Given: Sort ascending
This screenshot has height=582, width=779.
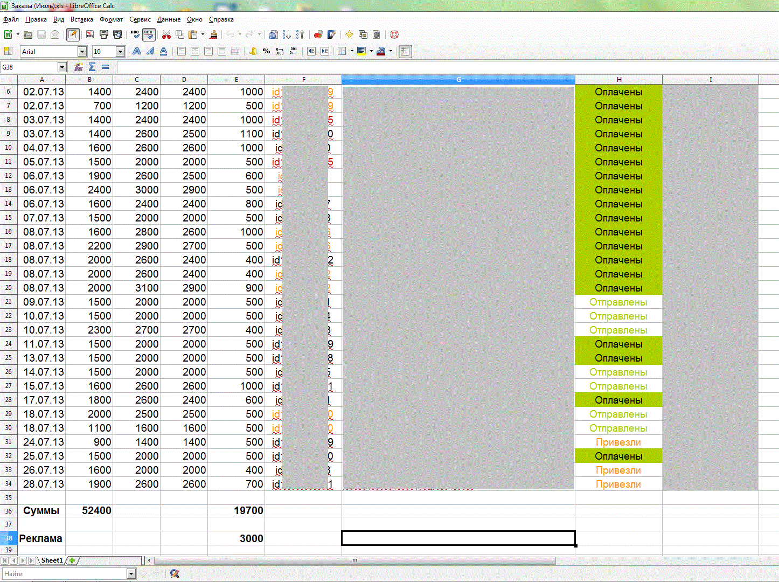Looking at the screenshot, I should tap(287, 34).
